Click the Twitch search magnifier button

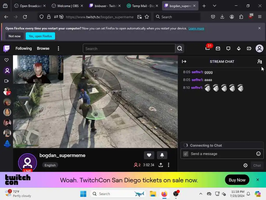[x=180, y=49]
